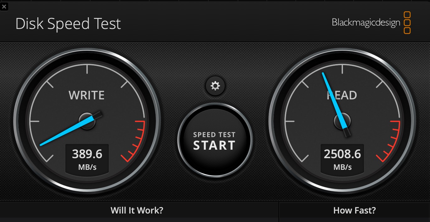Image resolution: width=430 pixels, height=222 pixels.
Task: Click the 2508.6 MB/s read readout
Action: [x=342, y=159]
